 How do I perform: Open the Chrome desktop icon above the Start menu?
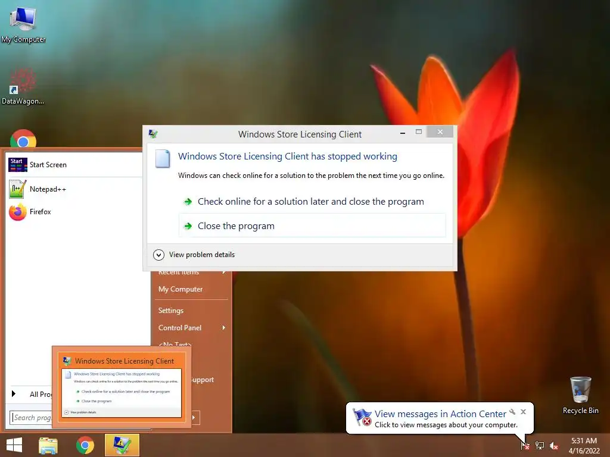23,138
